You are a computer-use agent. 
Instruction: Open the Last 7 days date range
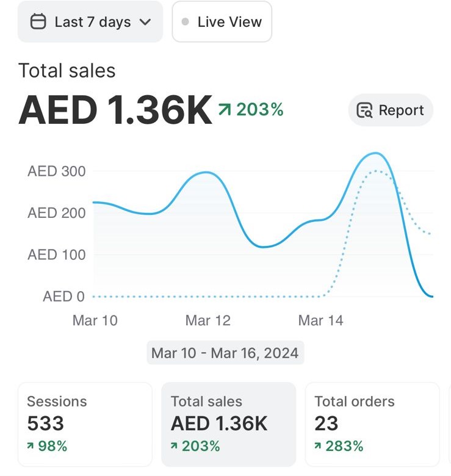click(90, 22)
